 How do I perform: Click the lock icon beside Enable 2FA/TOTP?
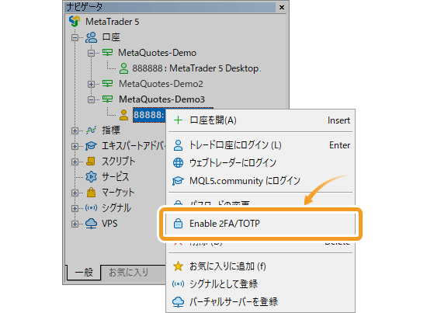pyautogui.click(x=178, y=224)
